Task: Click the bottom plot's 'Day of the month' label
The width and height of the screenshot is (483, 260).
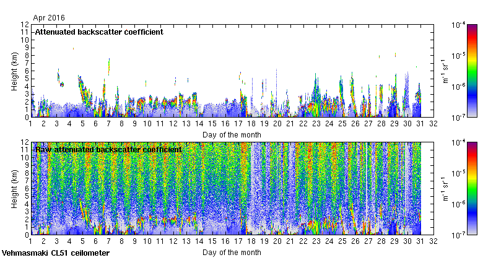Action: (232, 253)
